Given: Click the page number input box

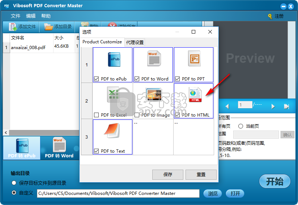Looking at the screenshot, I should pyautogui.click(x=245, y=105).
